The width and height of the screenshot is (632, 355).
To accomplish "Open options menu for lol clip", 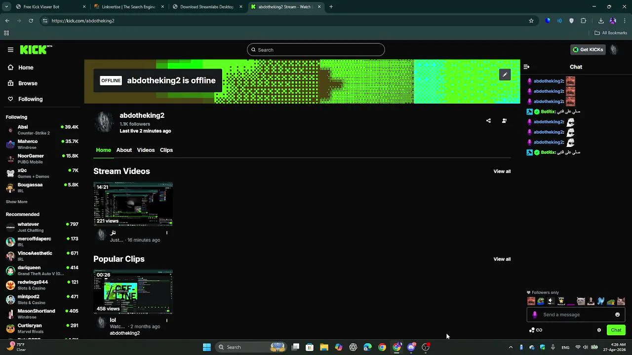I will click(x=166, y=320).
